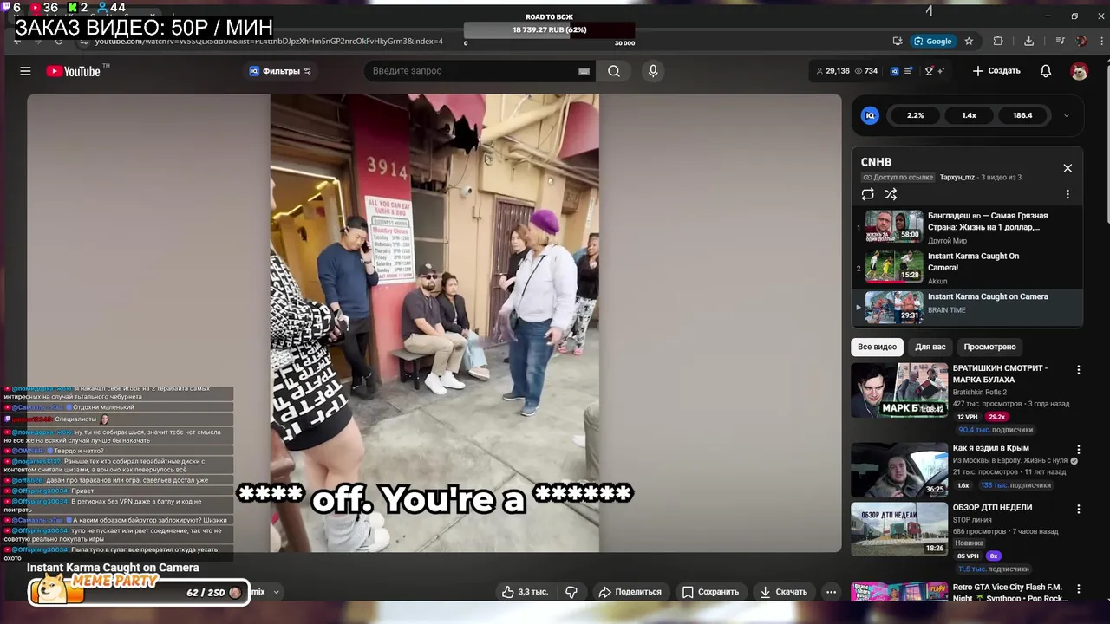Click the Сохранить save button
The width and height of the screenshot is (1110, 624).
click(x=710, y=592)
